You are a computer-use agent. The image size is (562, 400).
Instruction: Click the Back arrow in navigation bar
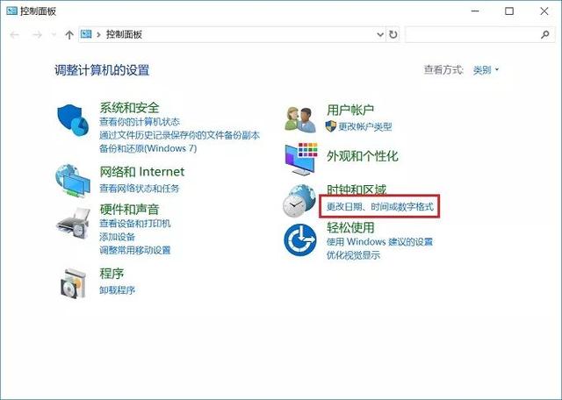point(14,35)
